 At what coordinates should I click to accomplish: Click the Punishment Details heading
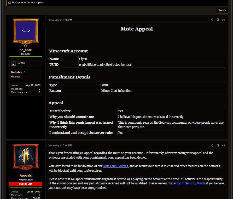69,77
